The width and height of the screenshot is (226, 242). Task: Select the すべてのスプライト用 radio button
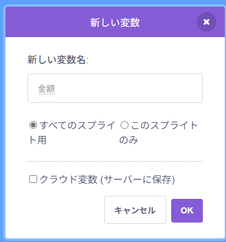click(x=33, y=125)
